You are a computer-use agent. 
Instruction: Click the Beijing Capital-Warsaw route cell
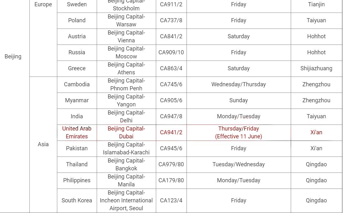point(126,20)
